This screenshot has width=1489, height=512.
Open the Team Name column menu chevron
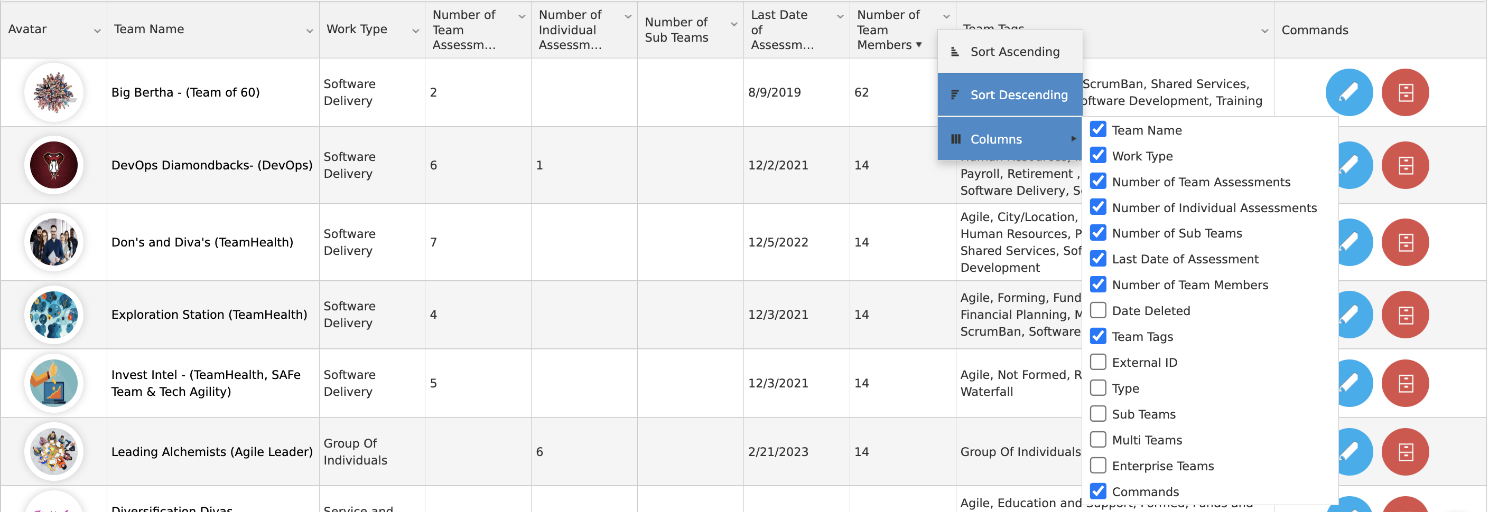309,31
